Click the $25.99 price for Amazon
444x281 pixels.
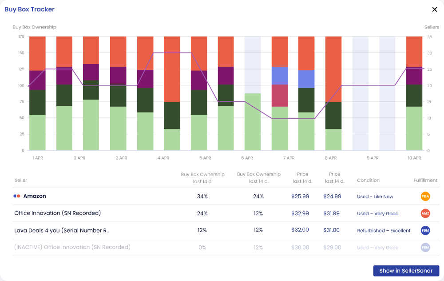300,196
